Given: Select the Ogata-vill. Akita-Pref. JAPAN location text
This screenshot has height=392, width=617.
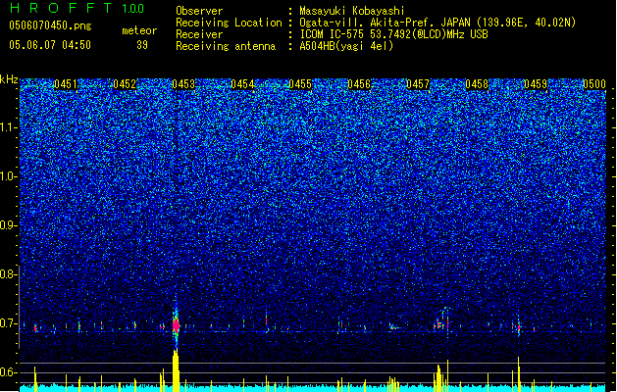Looking at the screenshot, I should pyautogui.click(x=437, y=23).
